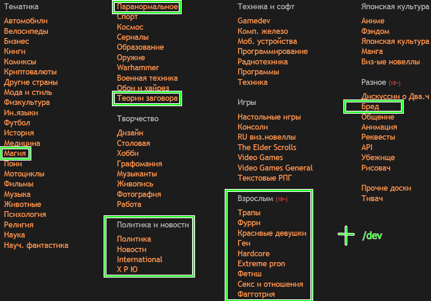Click the green plus icon beside /dev
431x301 pixels.
tap(346, 235)
